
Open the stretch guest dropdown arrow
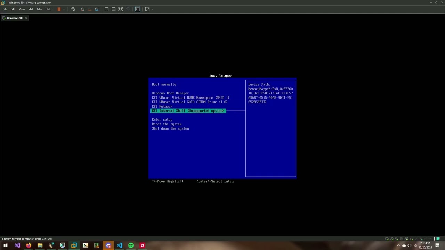(x=152, y=9)
